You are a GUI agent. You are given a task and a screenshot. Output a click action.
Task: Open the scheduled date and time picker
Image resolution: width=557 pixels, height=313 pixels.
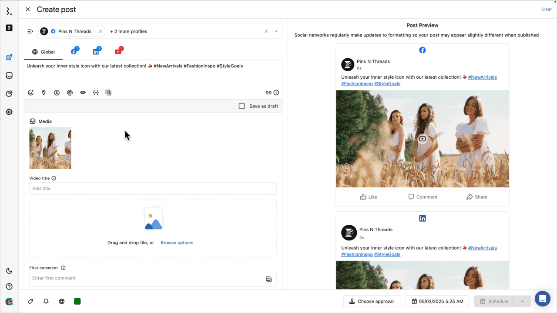click(437, 301)
